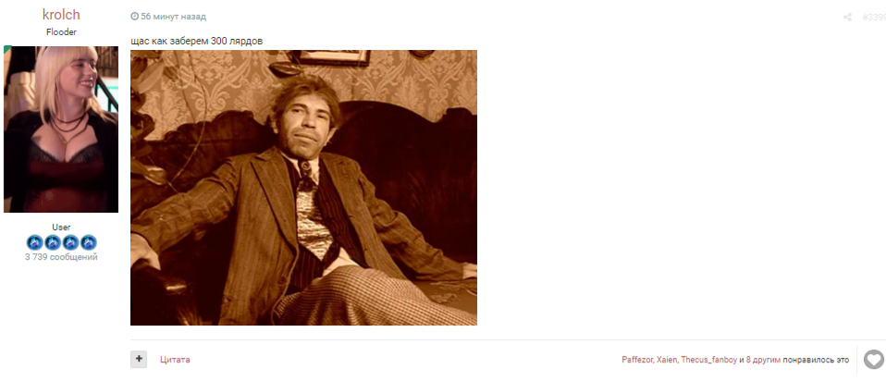Open the krolch user profile

click(61, 15)
